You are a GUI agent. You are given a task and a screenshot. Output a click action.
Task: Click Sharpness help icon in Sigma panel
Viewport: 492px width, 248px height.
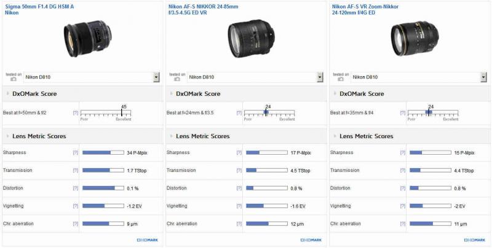pos(75,152)
